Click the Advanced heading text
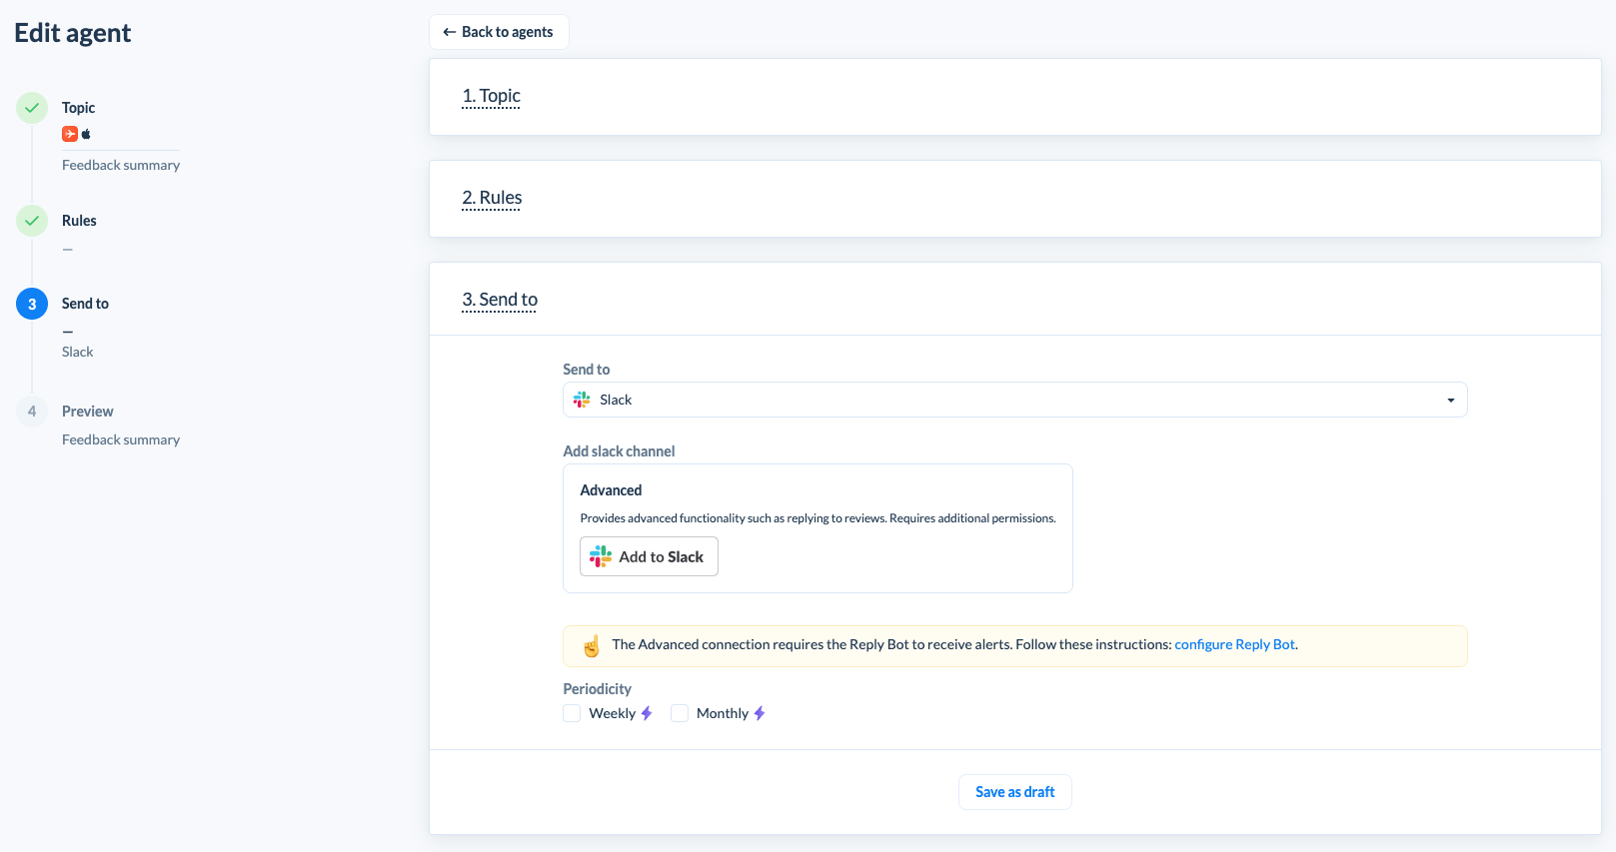Image resolution: width=1616 pixels, height=852 pixels. click(611, 490)
